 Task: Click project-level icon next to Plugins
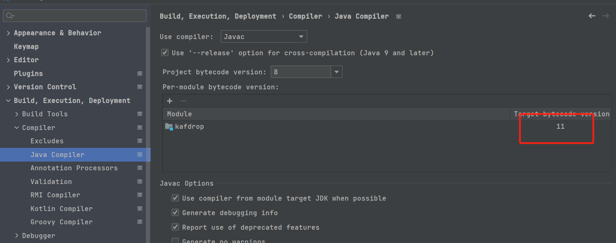[x=140, y=74]
